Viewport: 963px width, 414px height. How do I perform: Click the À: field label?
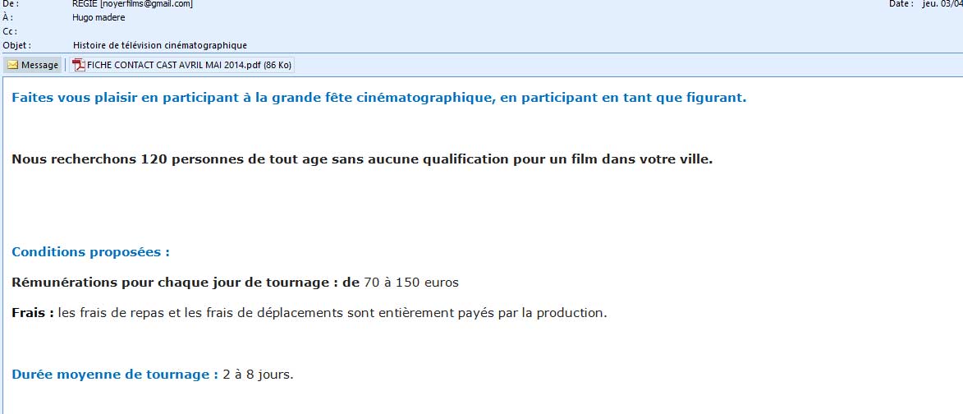[8, 17]
